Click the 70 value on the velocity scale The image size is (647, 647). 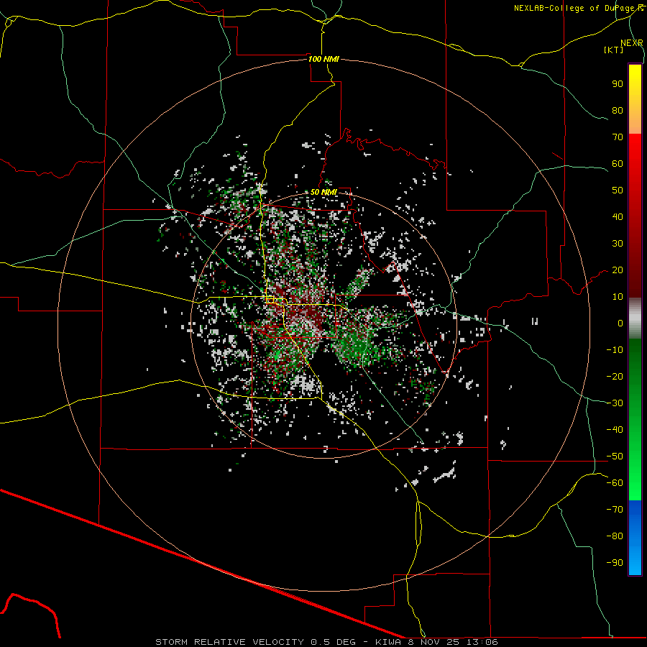(x=618, y=137)
